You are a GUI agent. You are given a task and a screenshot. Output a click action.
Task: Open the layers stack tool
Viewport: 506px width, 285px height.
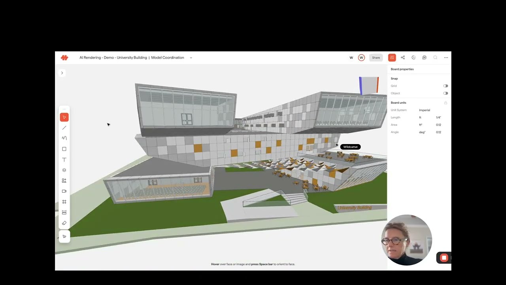[x=64, y=170]
